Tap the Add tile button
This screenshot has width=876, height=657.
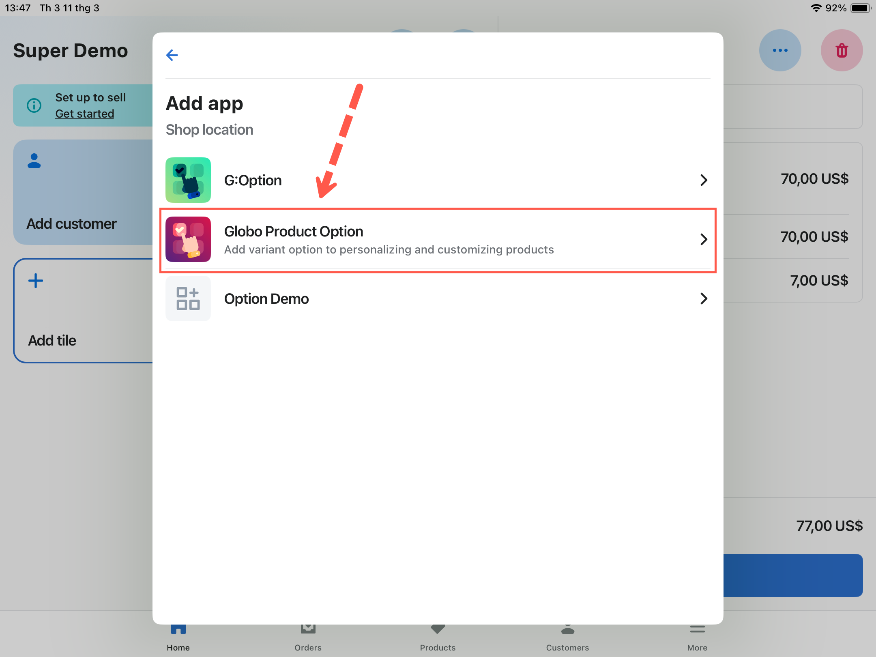pos(83,311)
